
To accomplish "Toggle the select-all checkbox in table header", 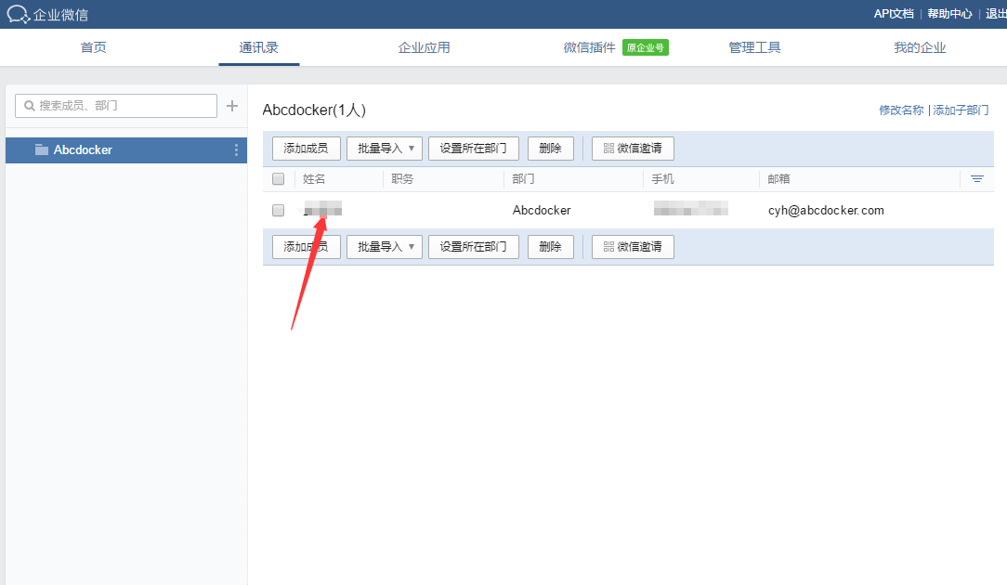I will tap(278, 179).
